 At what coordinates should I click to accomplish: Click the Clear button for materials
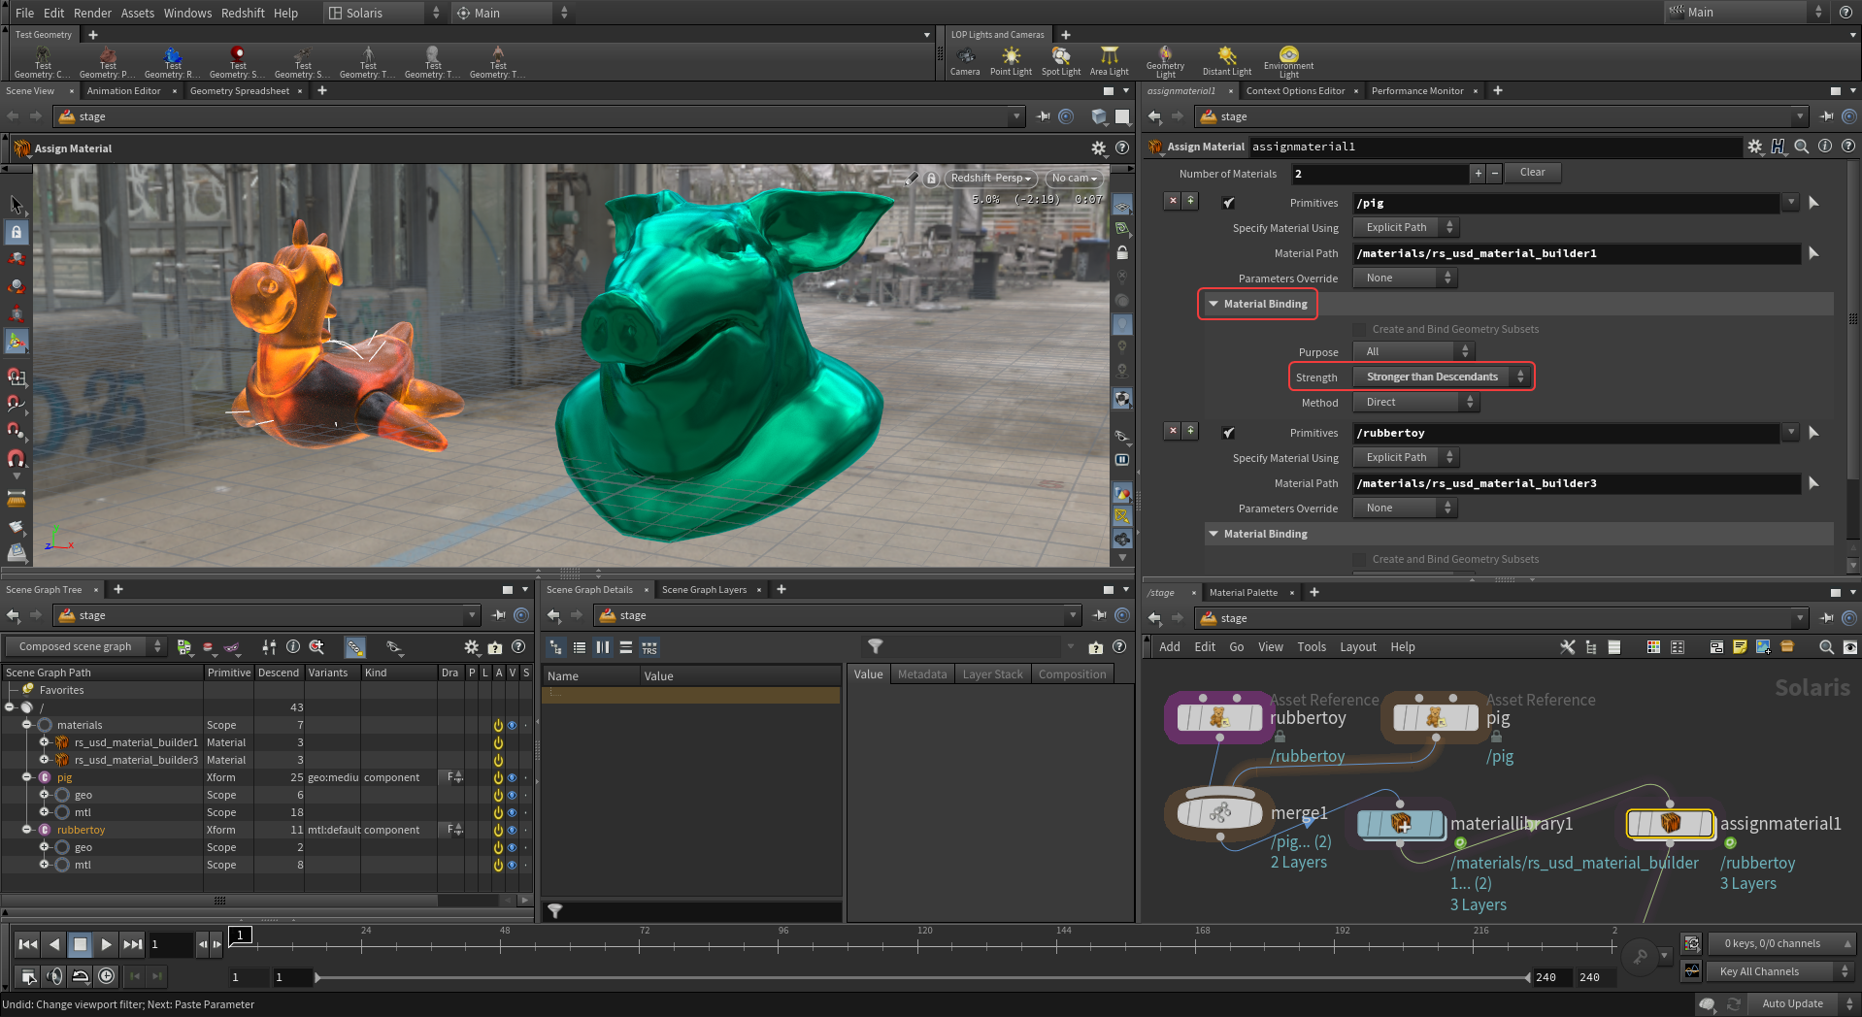point(1532,173)
